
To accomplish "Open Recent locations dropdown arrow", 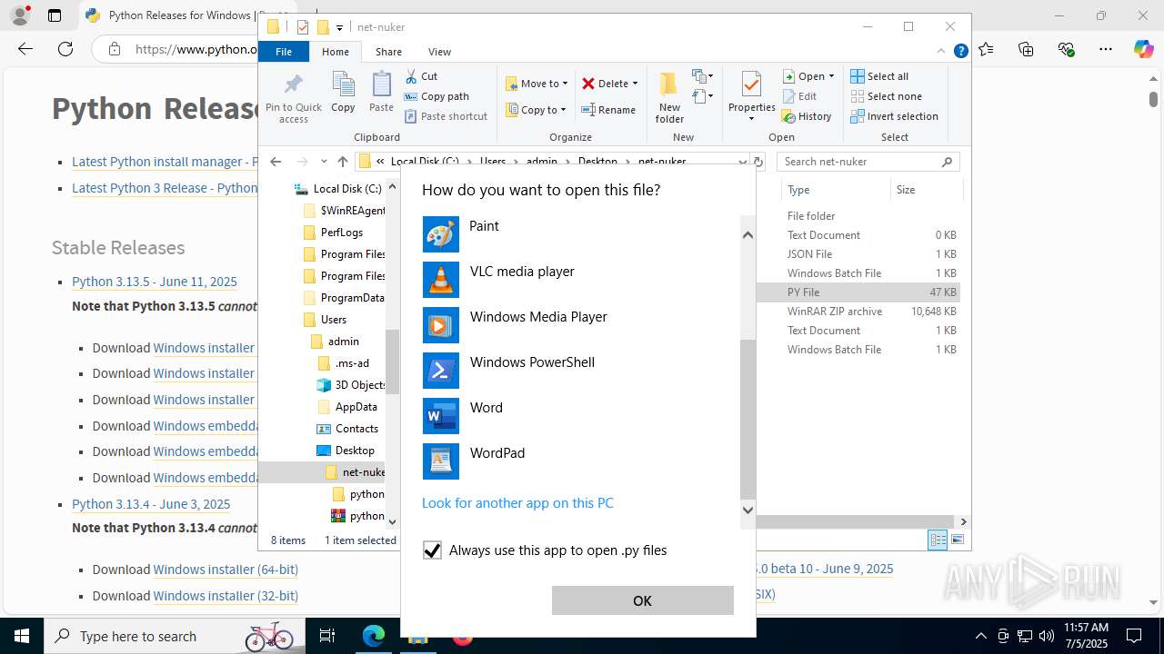I will point(324,162).
